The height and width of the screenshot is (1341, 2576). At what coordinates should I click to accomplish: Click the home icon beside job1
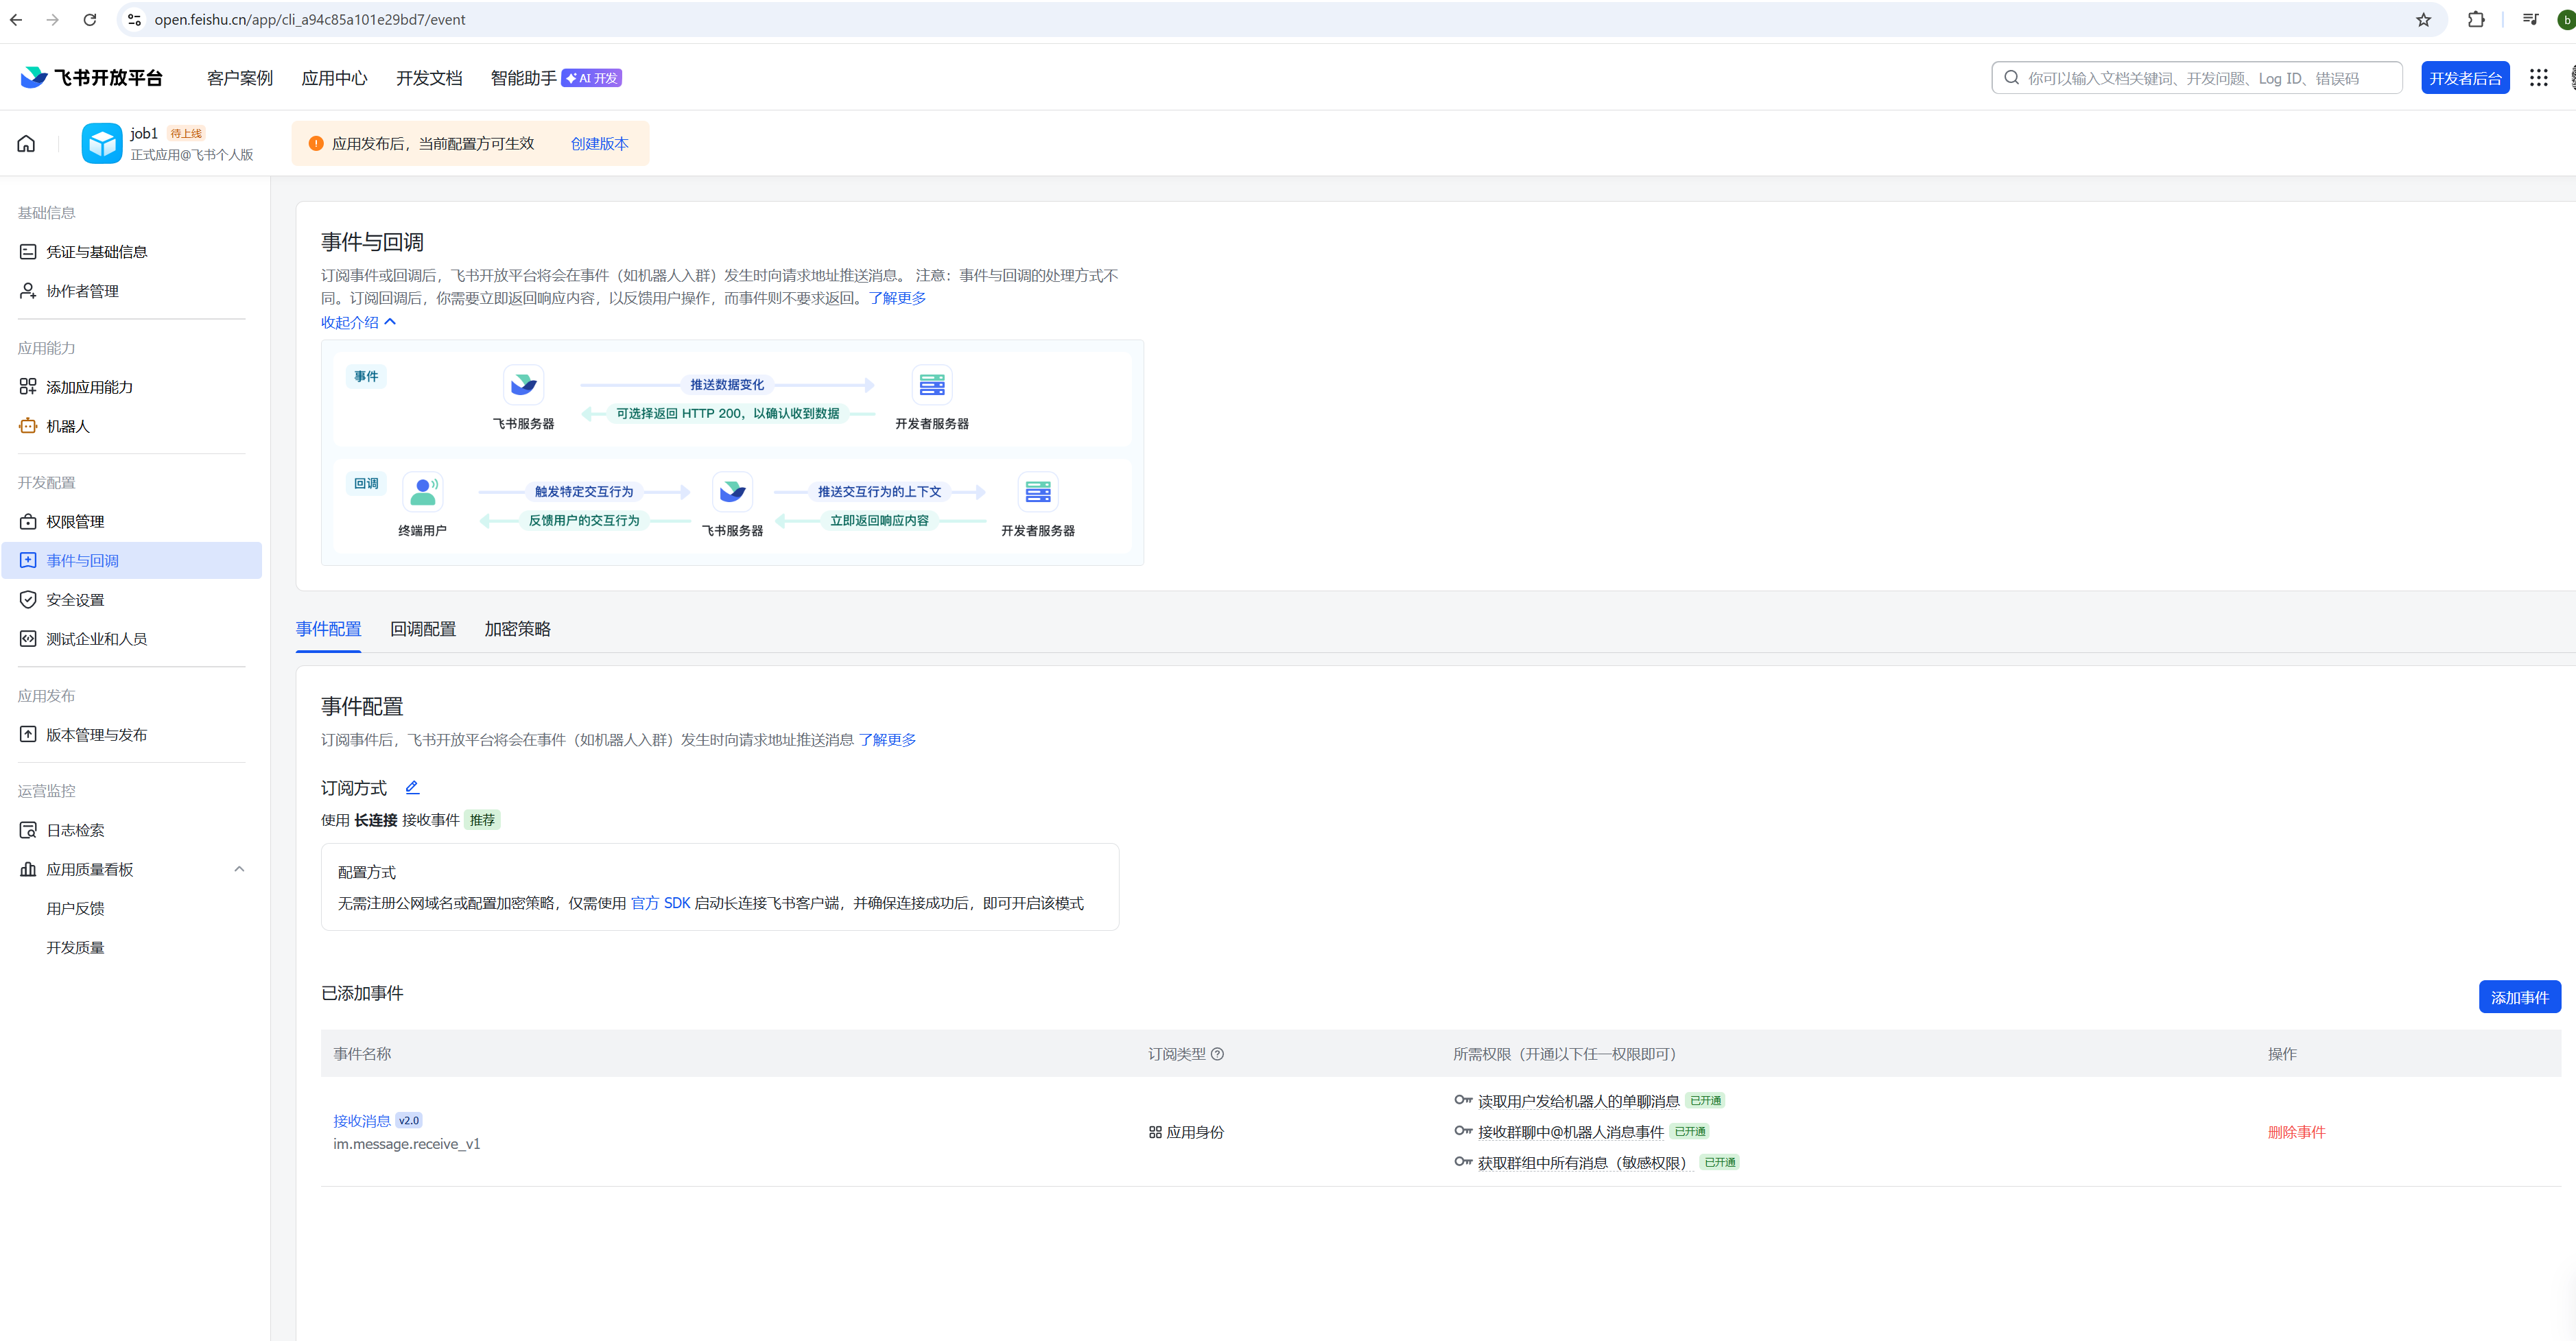point(26,143)
